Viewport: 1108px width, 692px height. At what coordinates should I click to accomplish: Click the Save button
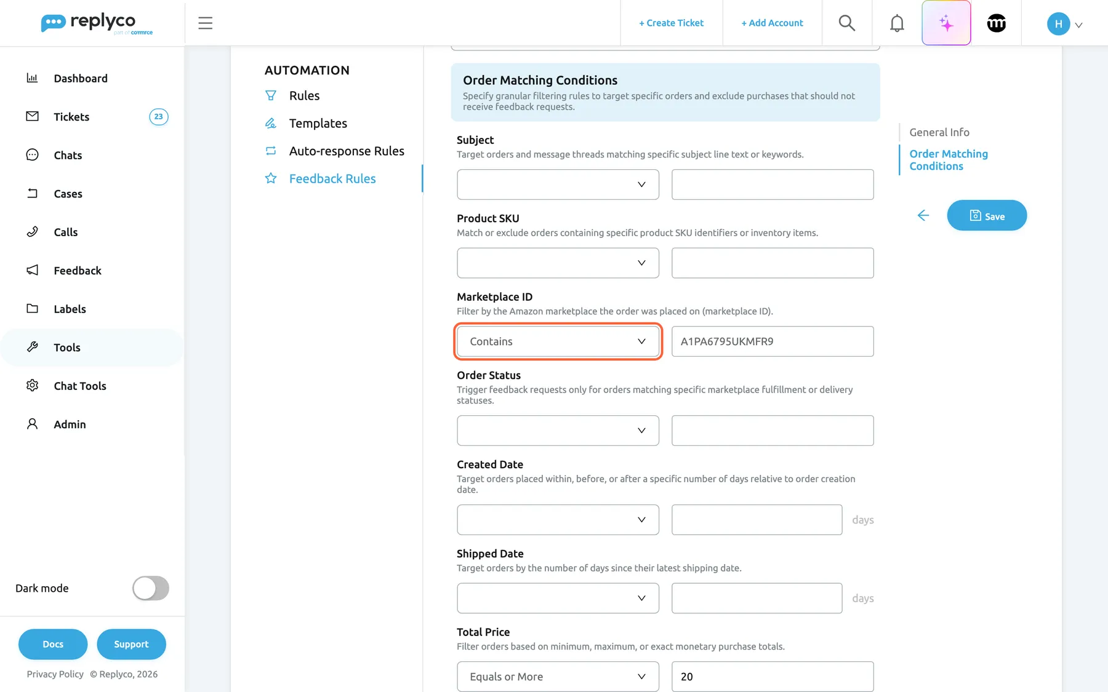point(987,215)
